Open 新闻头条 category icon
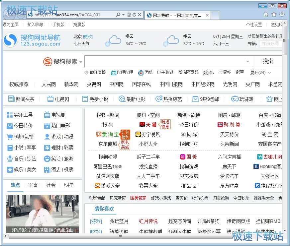 click(11, 99)
